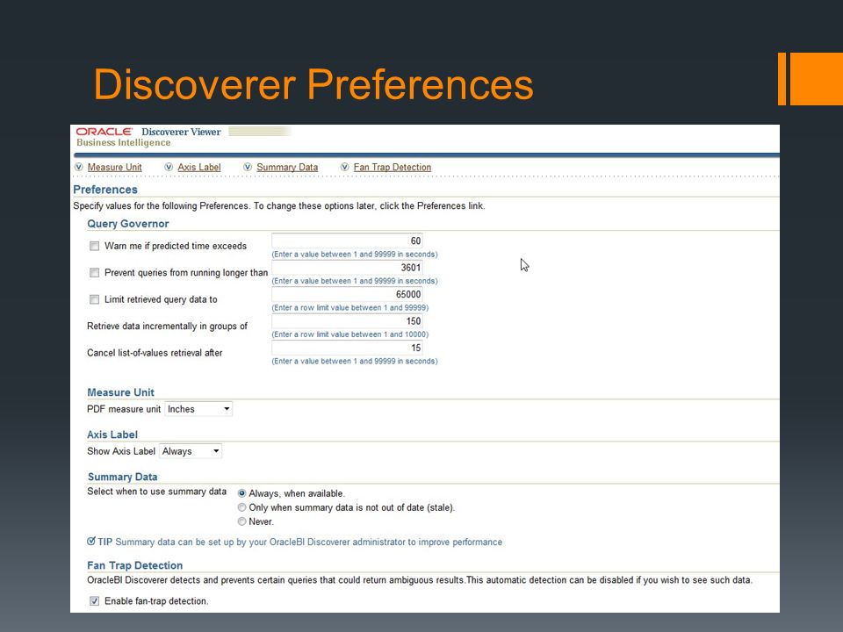Uncheck 'Enable fan-trap detection'
The width and height of the screenshot is (843, 632).
(x=95, y=600)
